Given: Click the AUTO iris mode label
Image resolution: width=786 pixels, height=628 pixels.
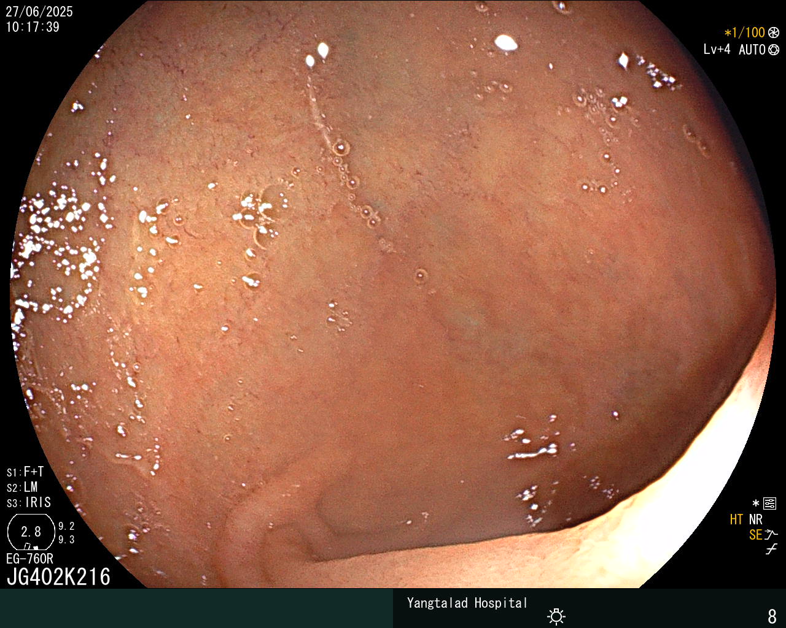Looking at the screenshot, I should [752, 50].
